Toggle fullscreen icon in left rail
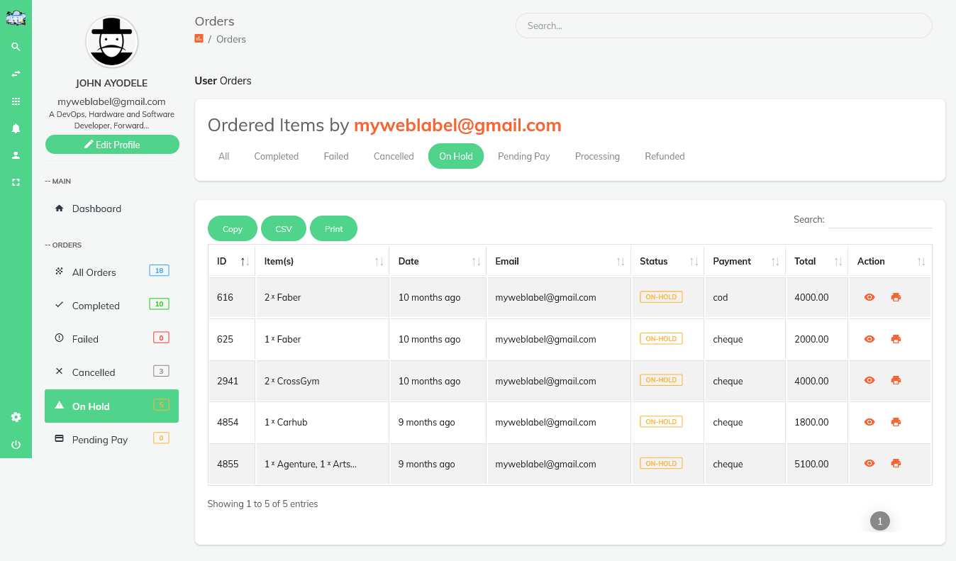This screenshot has width=956, height=561. pyautogui.click(x=16, y=182)
